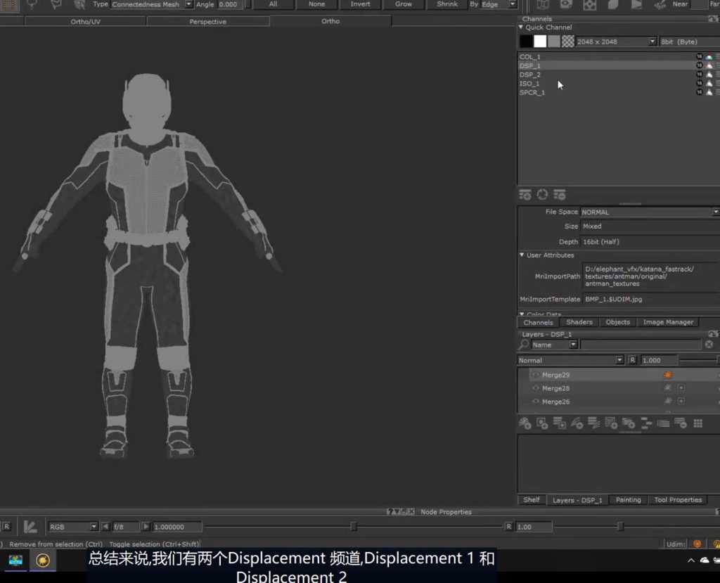Switch to the Shaders tab
720x583 pixels.
tap(579, 322)
